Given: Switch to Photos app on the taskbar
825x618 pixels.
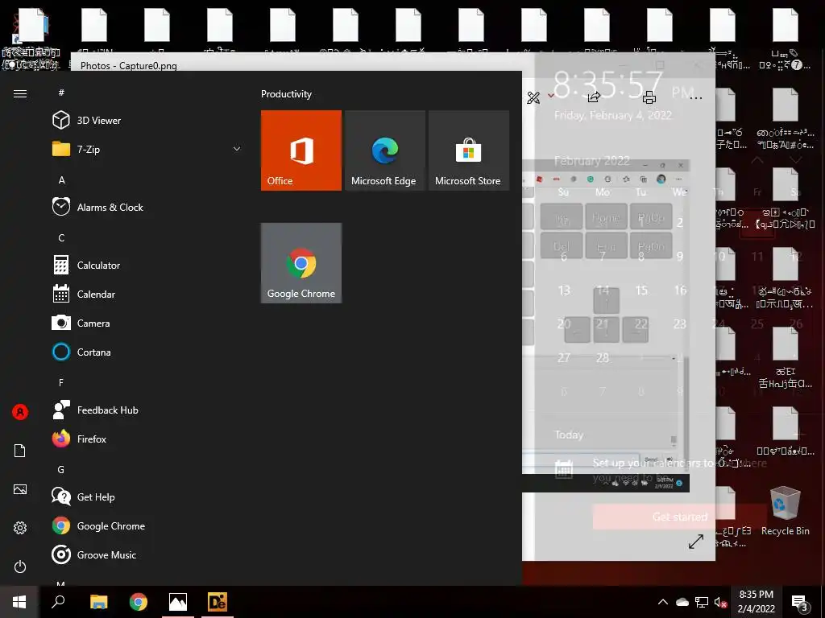Looking at the screenshot, I should coord(178,602).
